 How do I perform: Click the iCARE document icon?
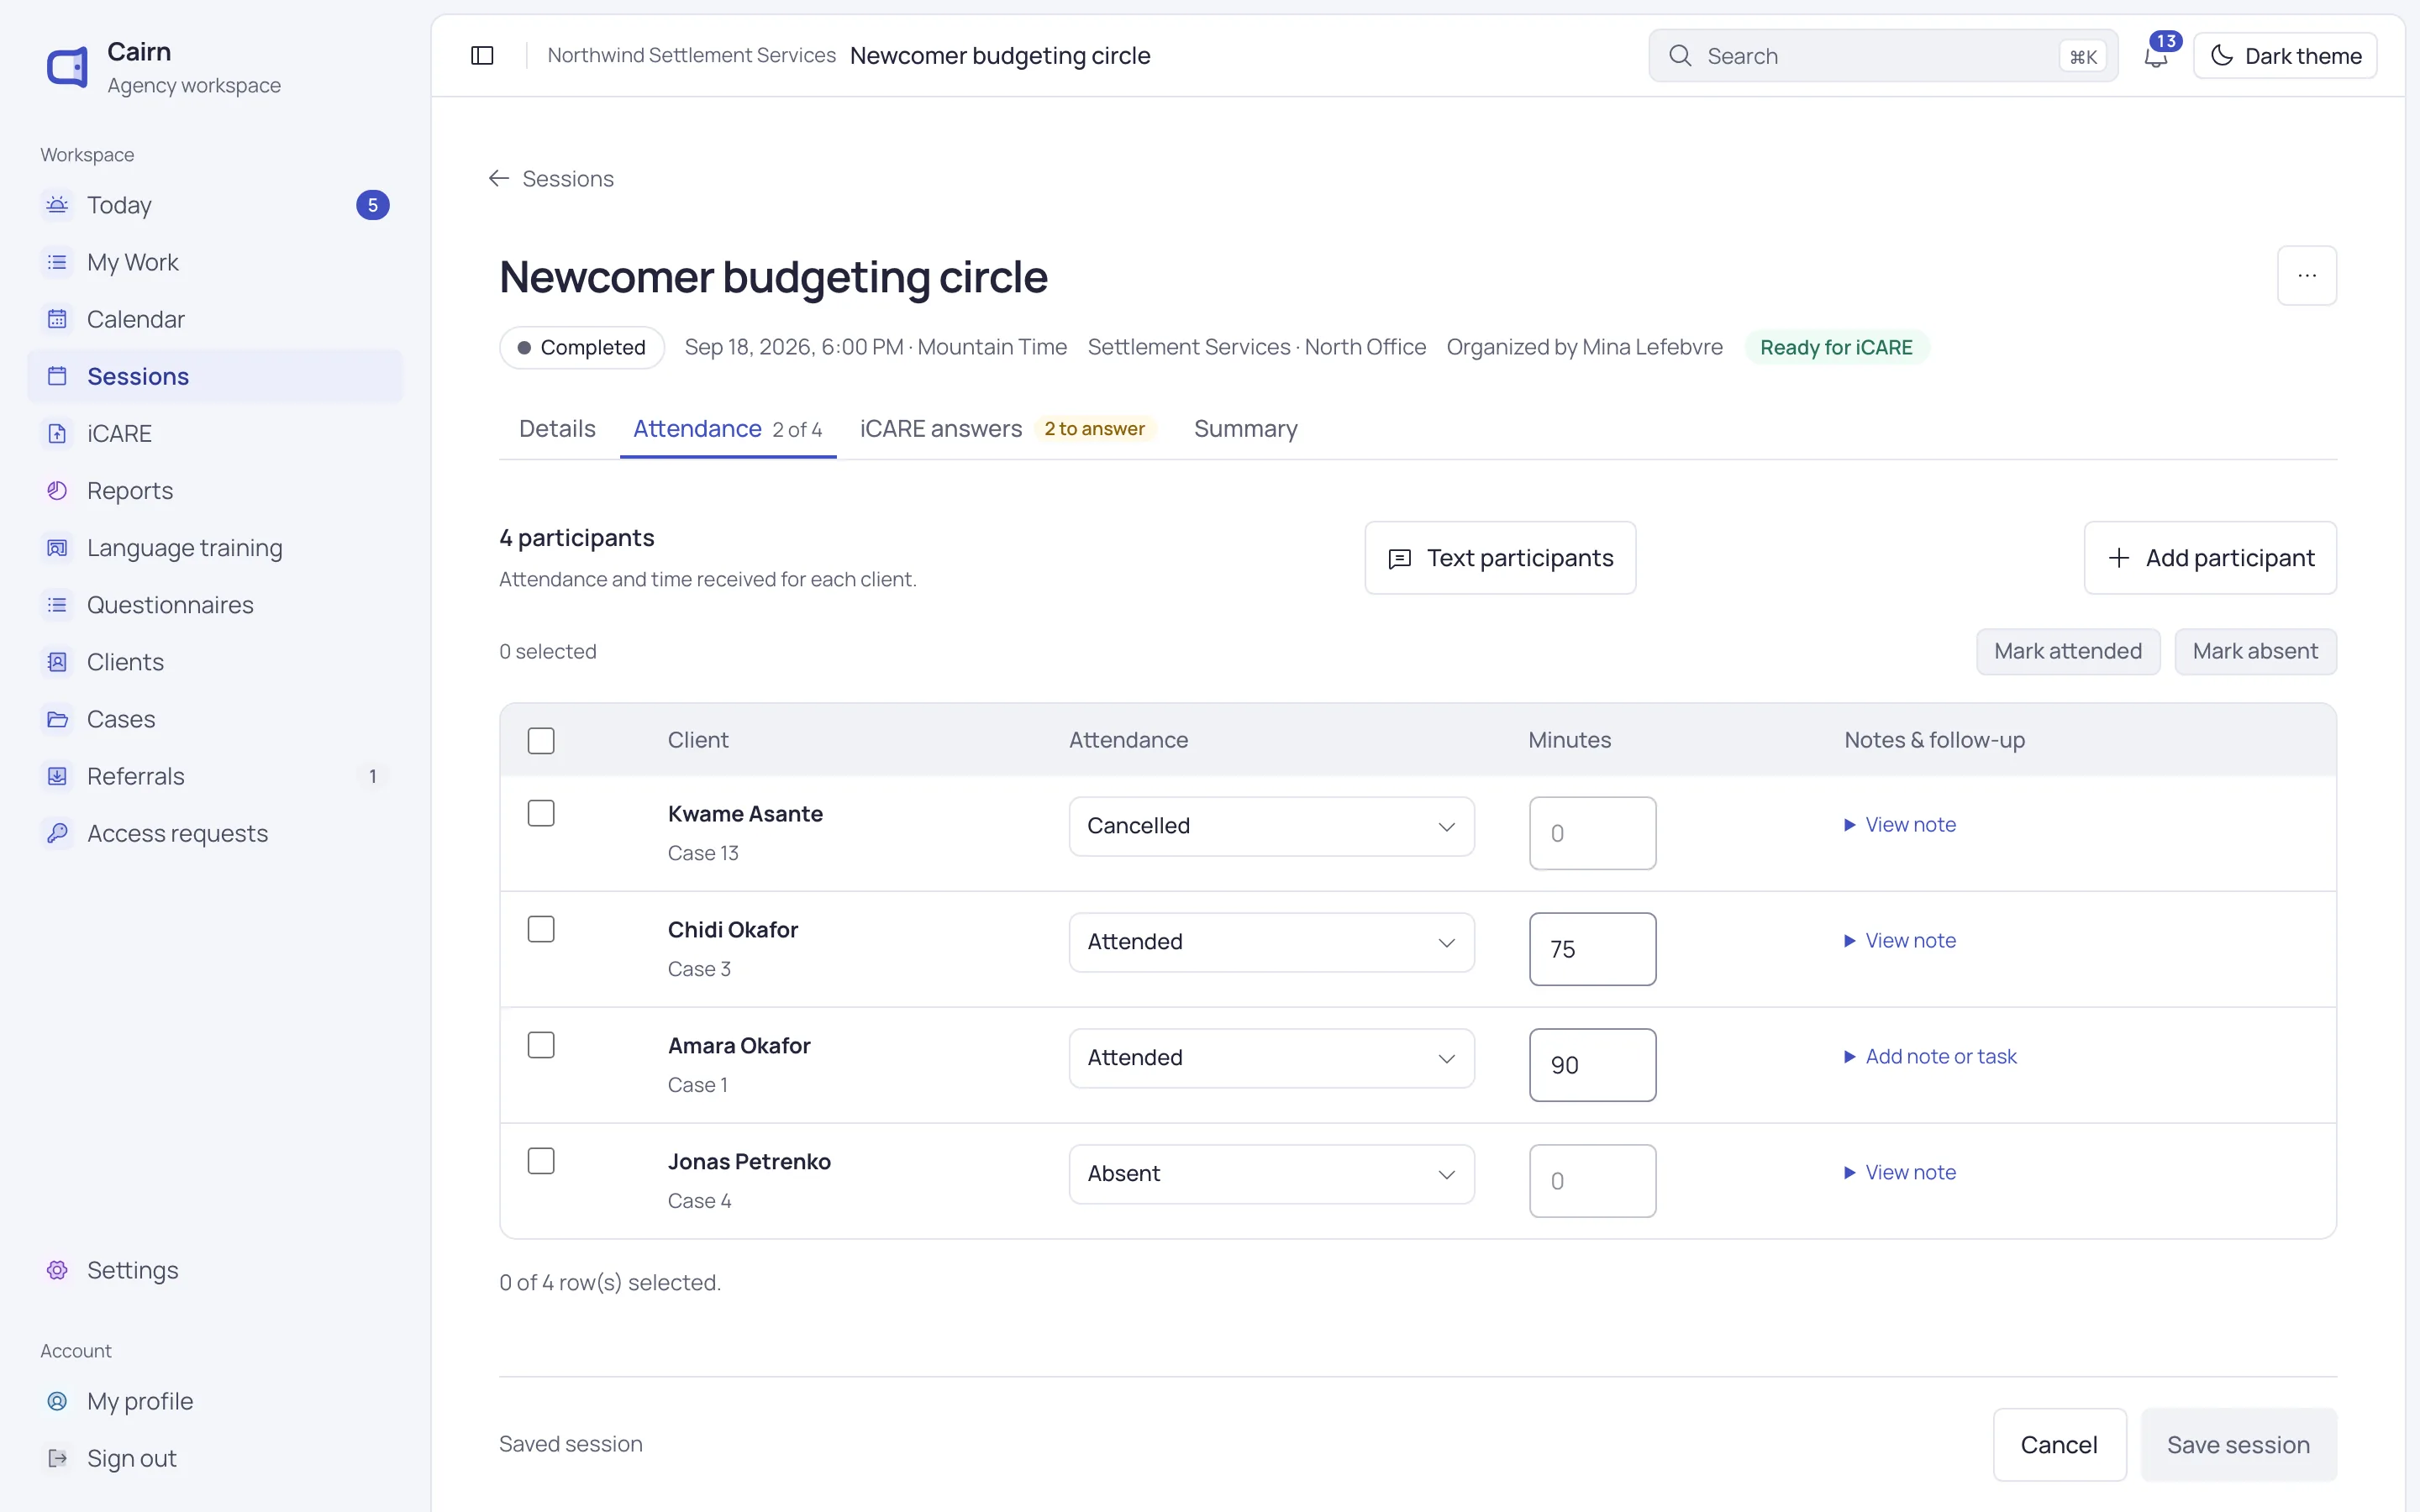click(x=57, y=433)
